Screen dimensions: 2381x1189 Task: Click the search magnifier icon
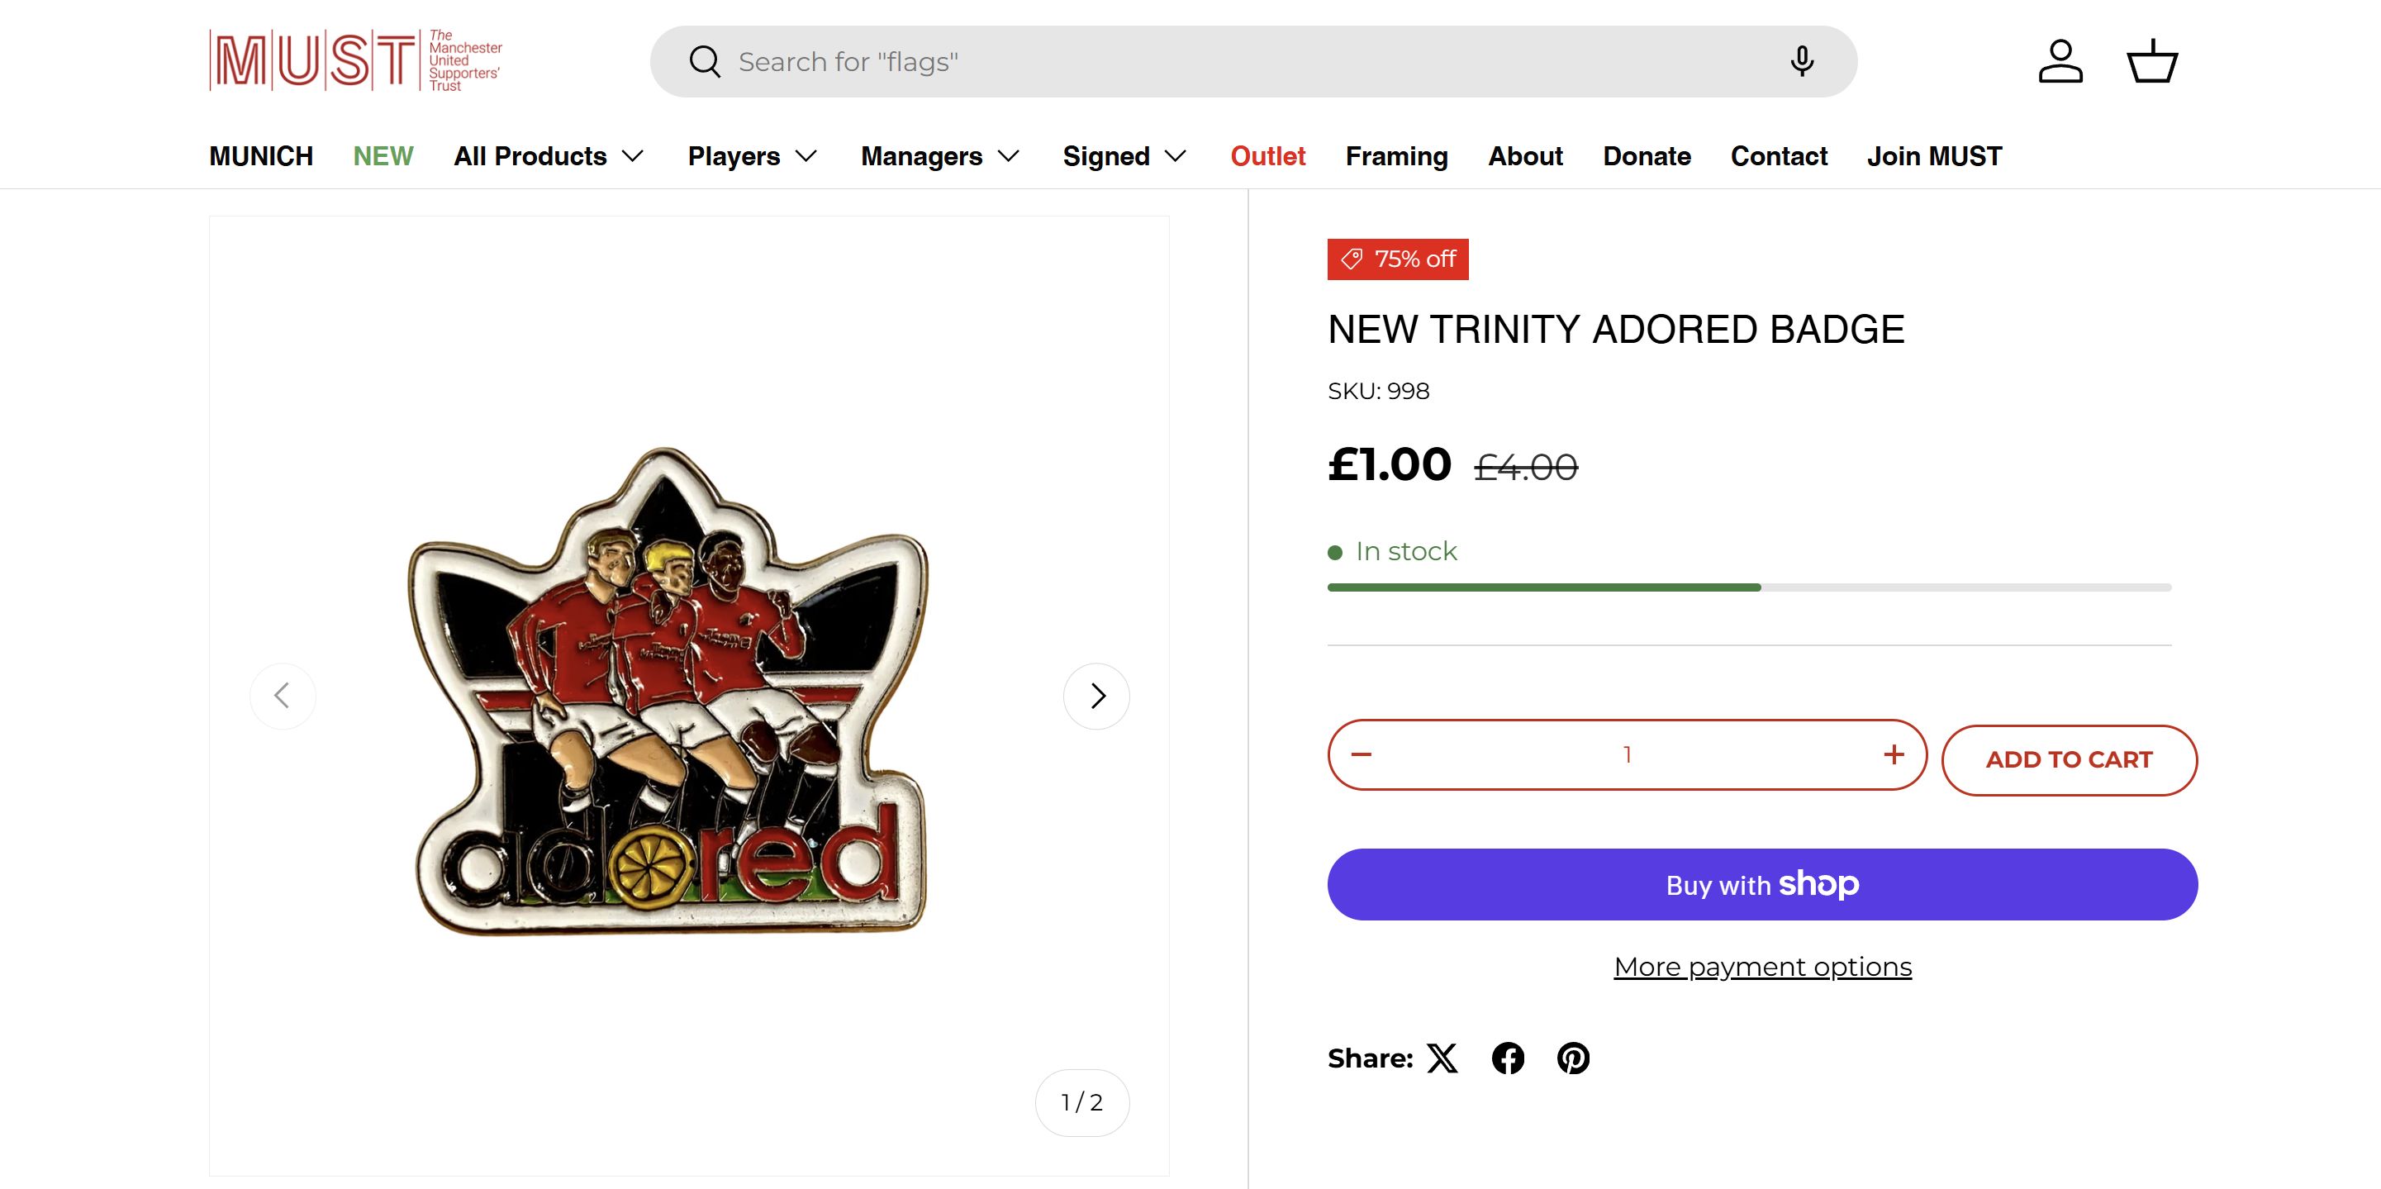[705, 62]
